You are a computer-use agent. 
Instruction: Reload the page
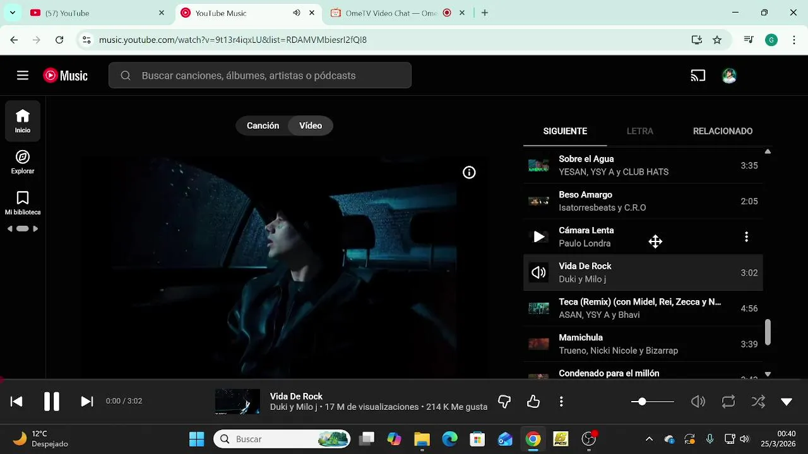tap(59, 40)
